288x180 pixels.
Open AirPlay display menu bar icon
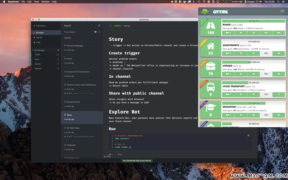[218, 2]
